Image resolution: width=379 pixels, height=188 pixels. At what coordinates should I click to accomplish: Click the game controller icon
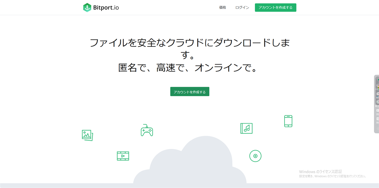(147, 130)
